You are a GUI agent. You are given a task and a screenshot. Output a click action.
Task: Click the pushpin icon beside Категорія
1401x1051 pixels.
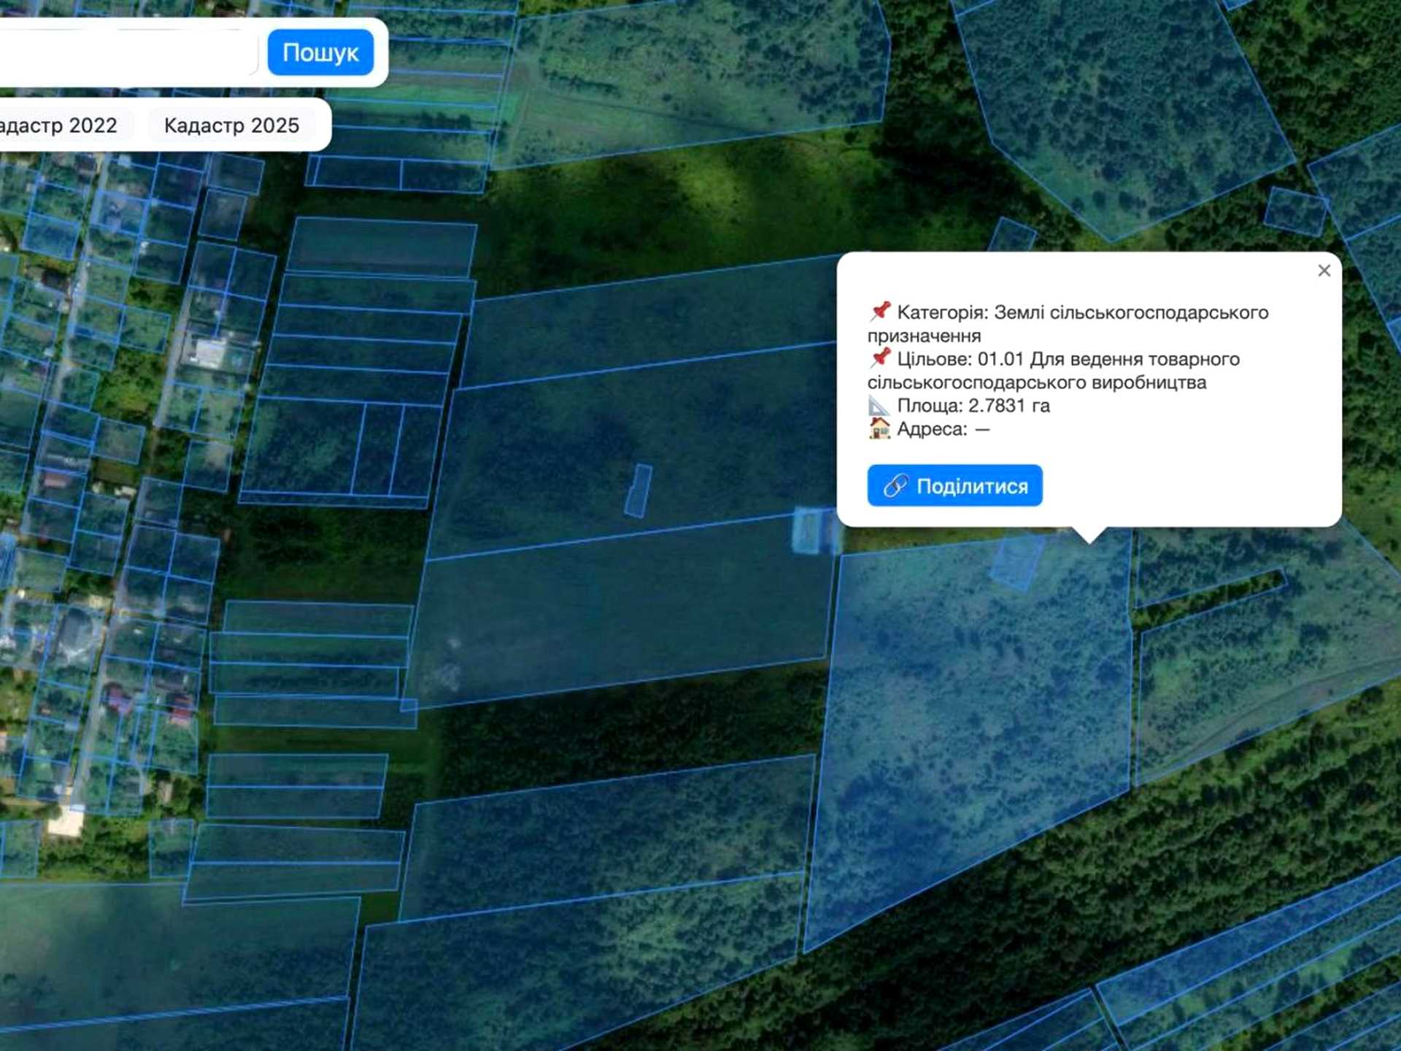880,311
